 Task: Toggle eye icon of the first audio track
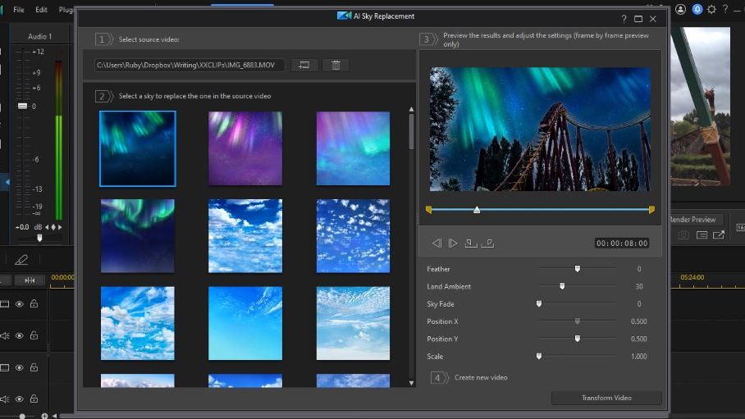pos(20,336)
